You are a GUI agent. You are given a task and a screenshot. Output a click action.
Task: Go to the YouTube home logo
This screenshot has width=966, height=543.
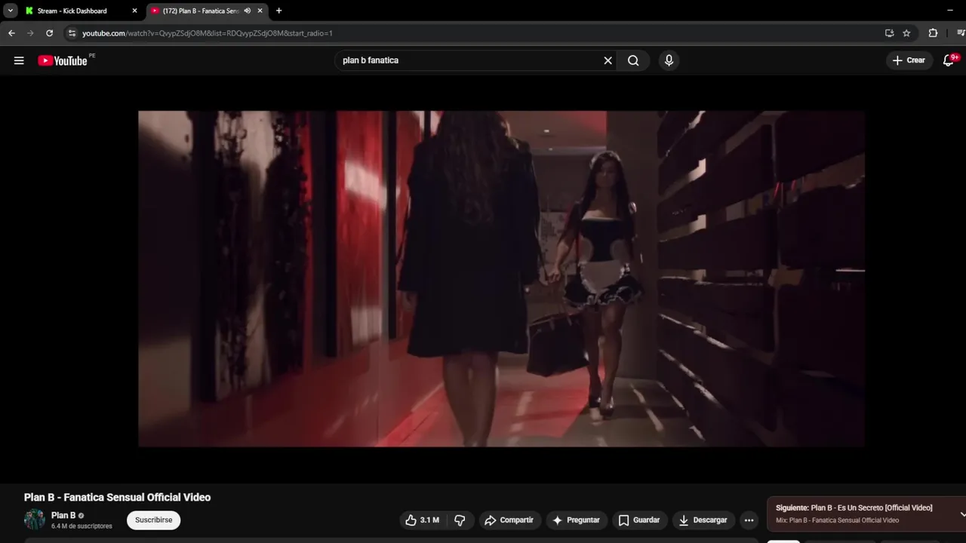click(63, 60)
